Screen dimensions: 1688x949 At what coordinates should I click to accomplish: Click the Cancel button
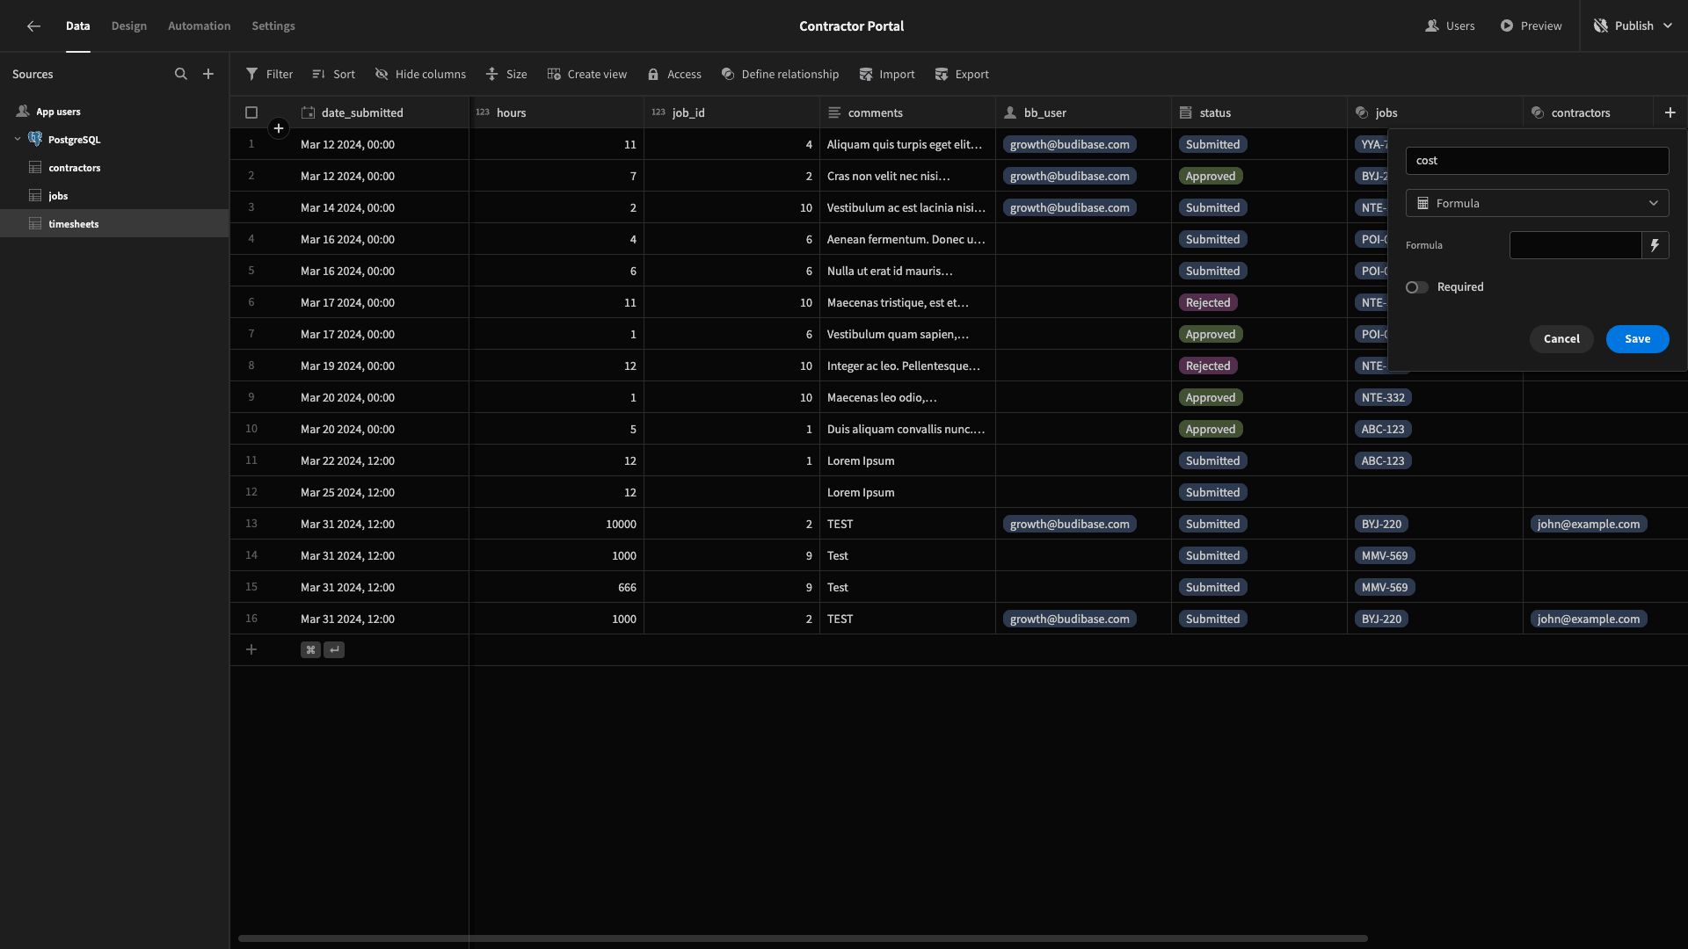(x=1561, y=338)
